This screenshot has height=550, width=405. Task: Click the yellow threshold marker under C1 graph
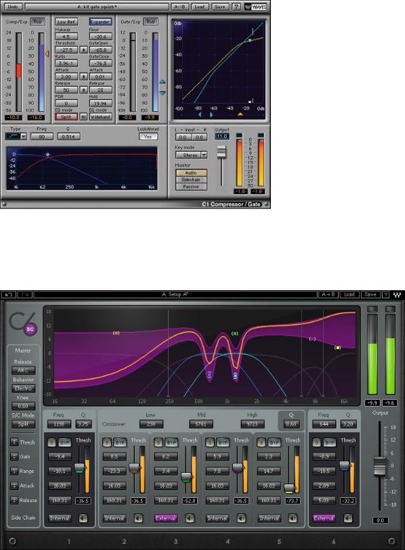[x=240, y=114]
